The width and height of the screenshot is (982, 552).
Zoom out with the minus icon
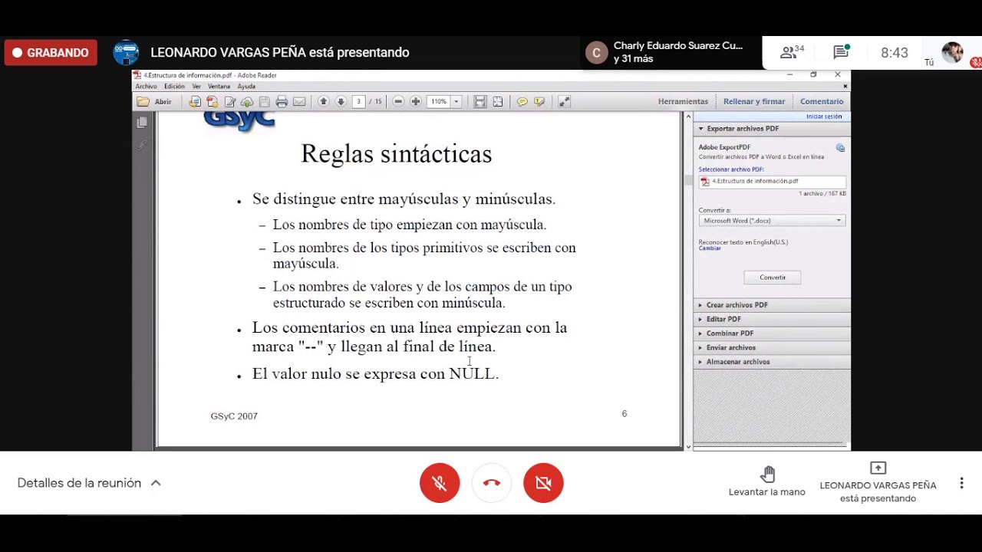point(398,101)
